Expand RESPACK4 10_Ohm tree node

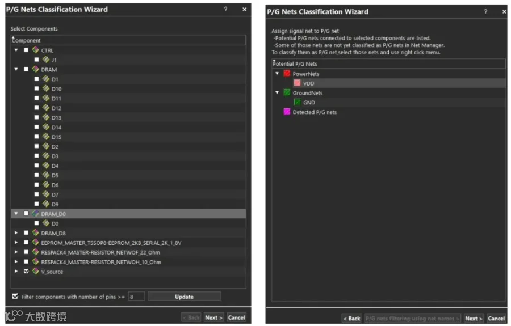pos(16,261)
